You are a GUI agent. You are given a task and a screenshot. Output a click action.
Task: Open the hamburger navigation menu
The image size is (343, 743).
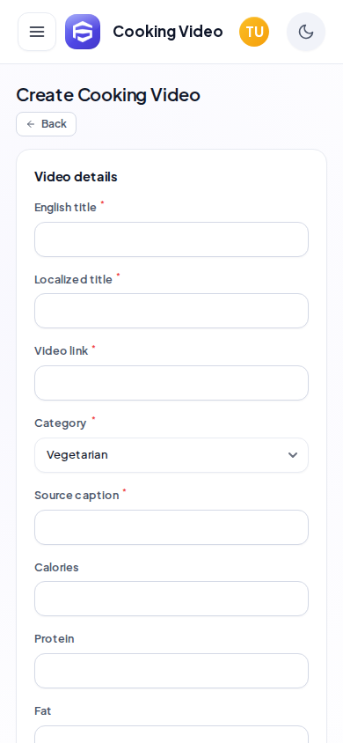pos(37,32)
